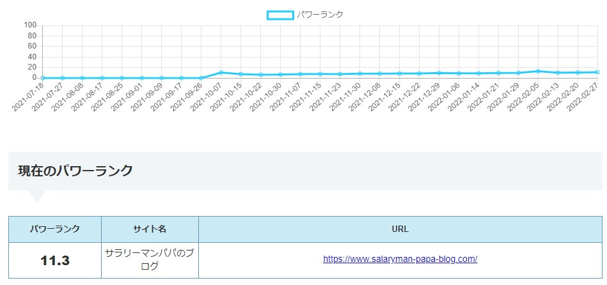Click the data point for 2021-11-07
The height and width of the screenshot is (285, 607).
coord(300,74)
